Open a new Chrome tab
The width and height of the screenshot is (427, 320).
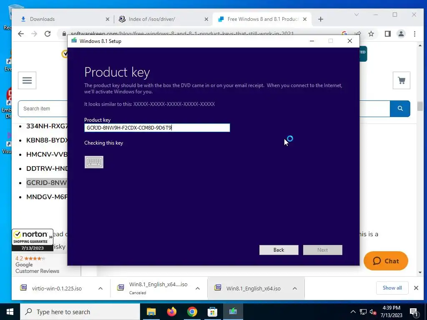[321, 19]
